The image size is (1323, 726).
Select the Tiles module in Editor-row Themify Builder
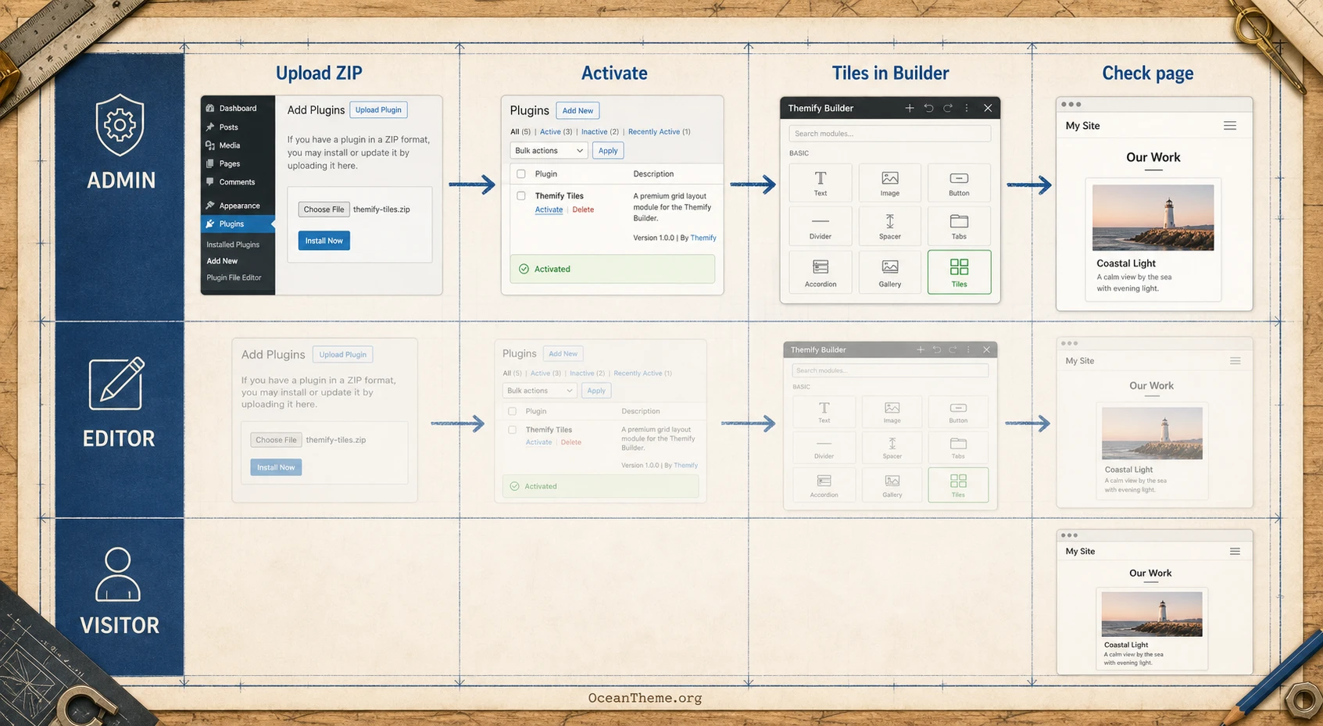pos(958,485)
